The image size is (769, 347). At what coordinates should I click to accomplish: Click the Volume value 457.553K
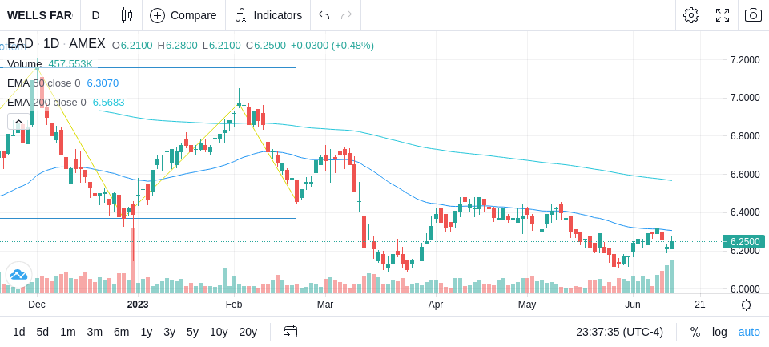coord(70,64)
